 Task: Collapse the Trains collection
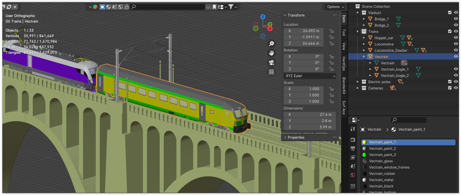(358, 31)
